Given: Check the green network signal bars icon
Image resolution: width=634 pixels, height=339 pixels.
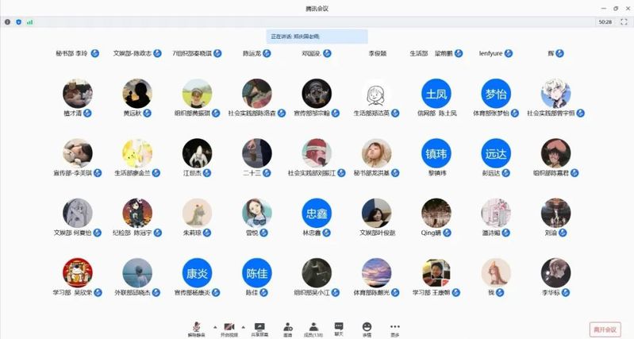Looking at the screenshot, I should click(x=30, y=22).
